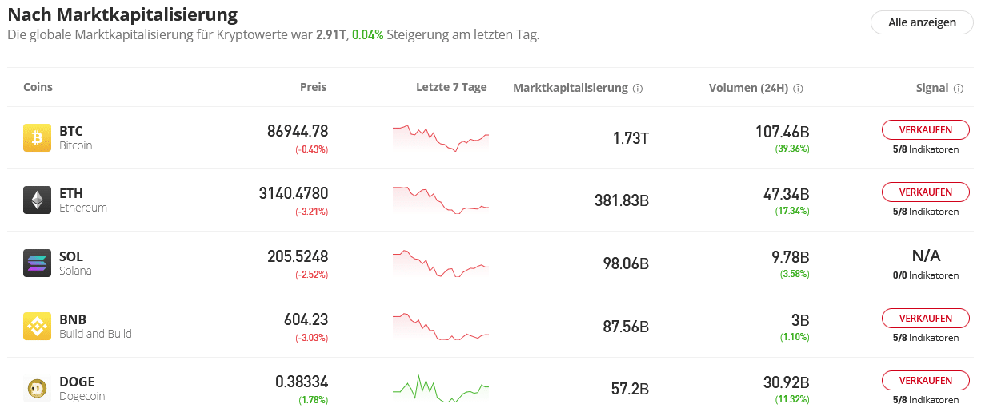Open the Signal column info icon
The width and height of the screenshot is (985, 416).
tap(959, 89)
